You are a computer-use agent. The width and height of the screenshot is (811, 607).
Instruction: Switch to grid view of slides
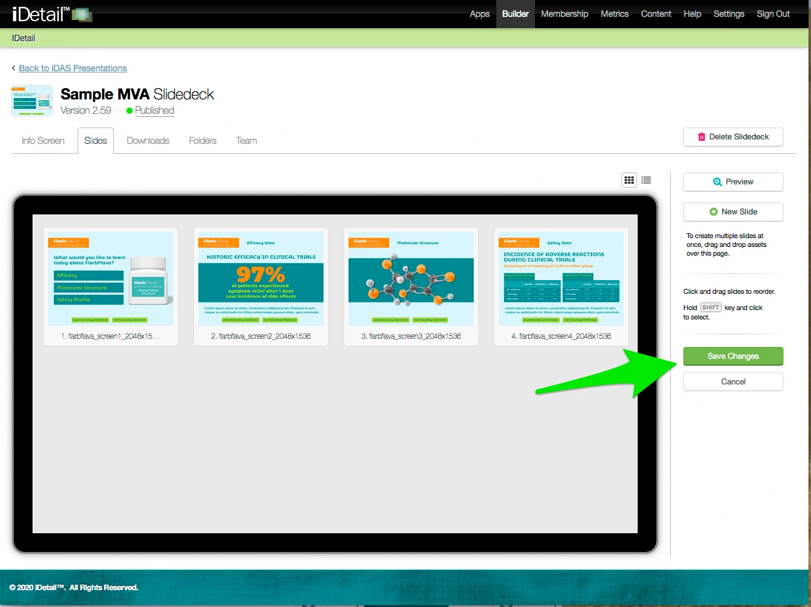pos(629,180)
